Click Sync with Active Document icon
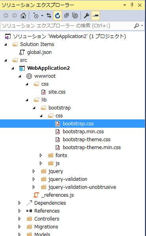 (x=49, y=15)
